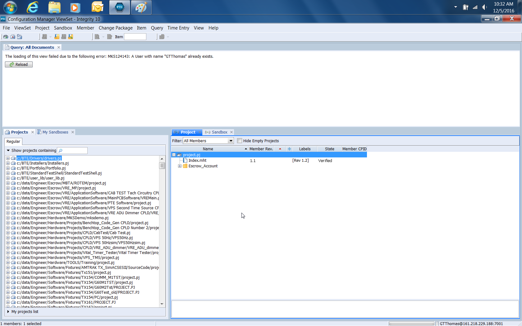Select c:/BTE/user_lib/user_lib.pj project
Viewport: 522px width, 326px height.
[x=41, y=178]
